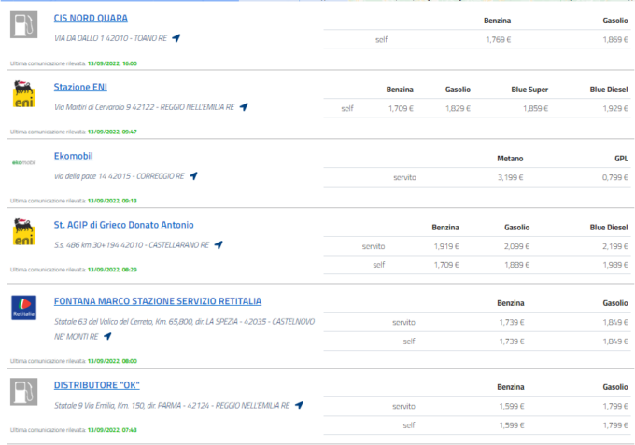The height and width of the screenshot is (445, 635).
Task: Click the CIS NORD QUARA fuel pump icon
Action: [x=24, y=24]
